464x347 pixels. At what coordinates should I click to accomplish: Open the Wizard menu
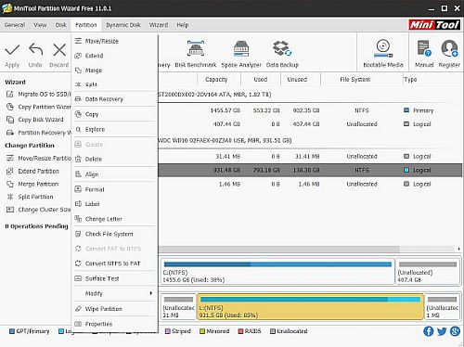point(159,25)
